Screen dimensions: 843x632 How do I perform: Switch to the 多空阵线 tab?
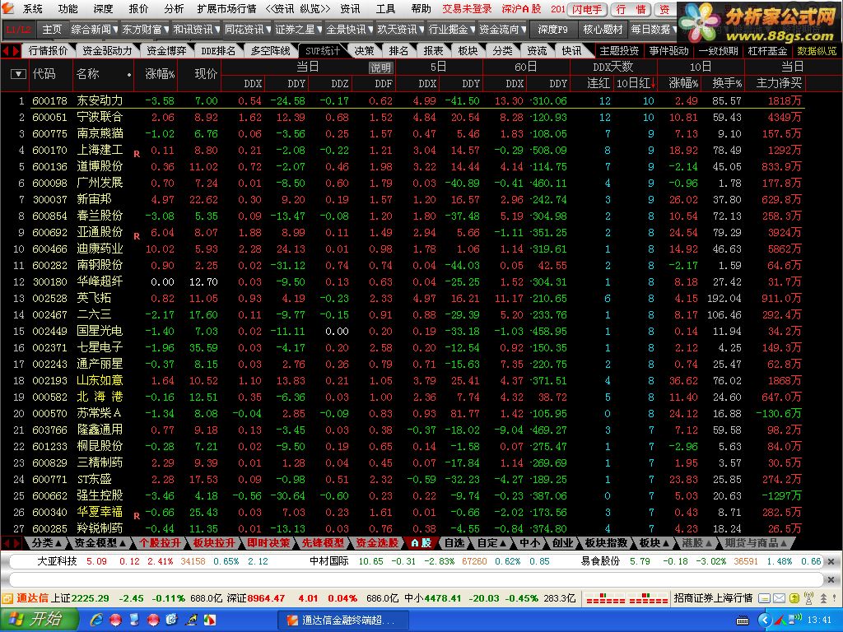[x=270, y=51]
